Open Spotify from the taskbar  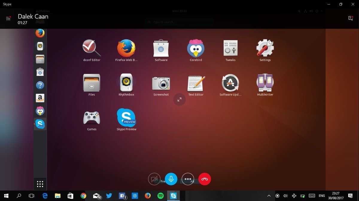161,196
